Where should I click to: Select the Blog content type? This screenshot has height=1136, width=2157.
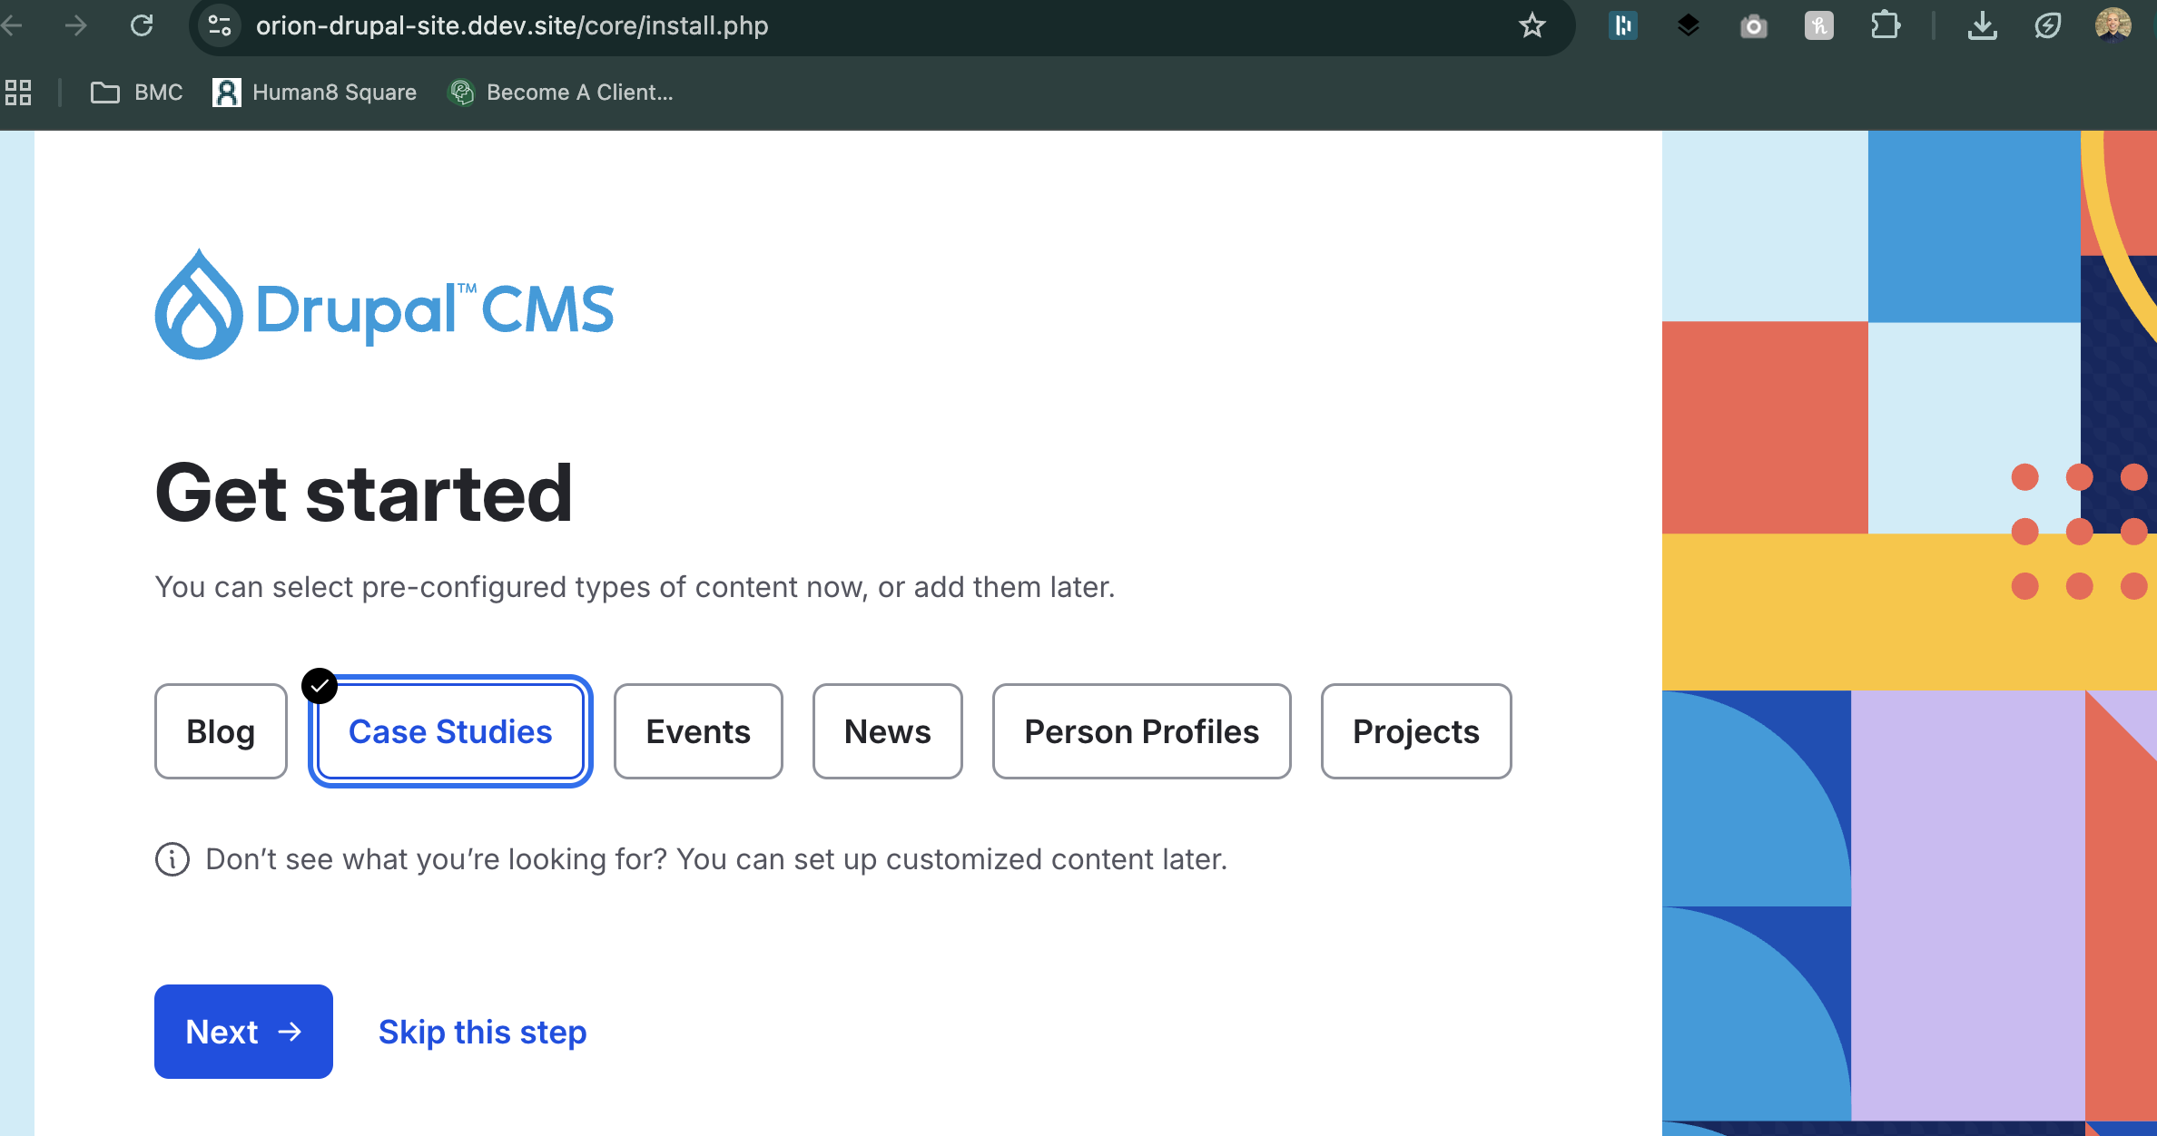coord(221,731)
